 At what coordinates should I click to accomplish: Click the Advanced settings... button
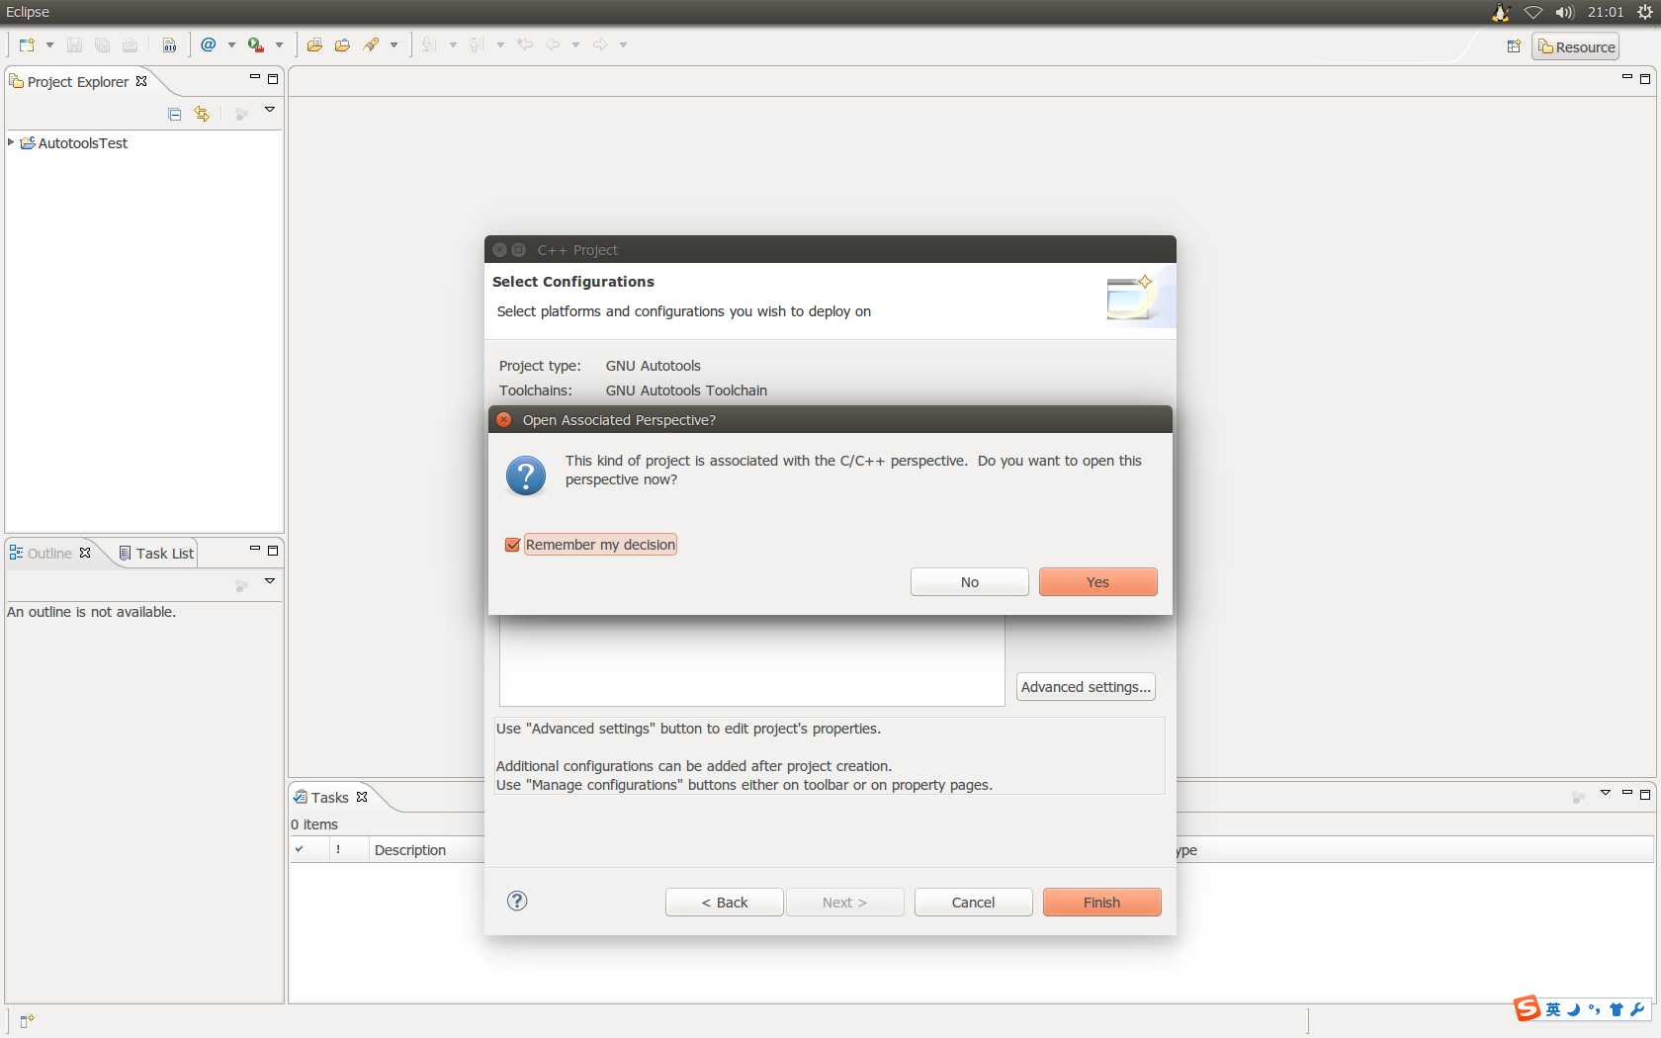click(x=1087, y=687)
